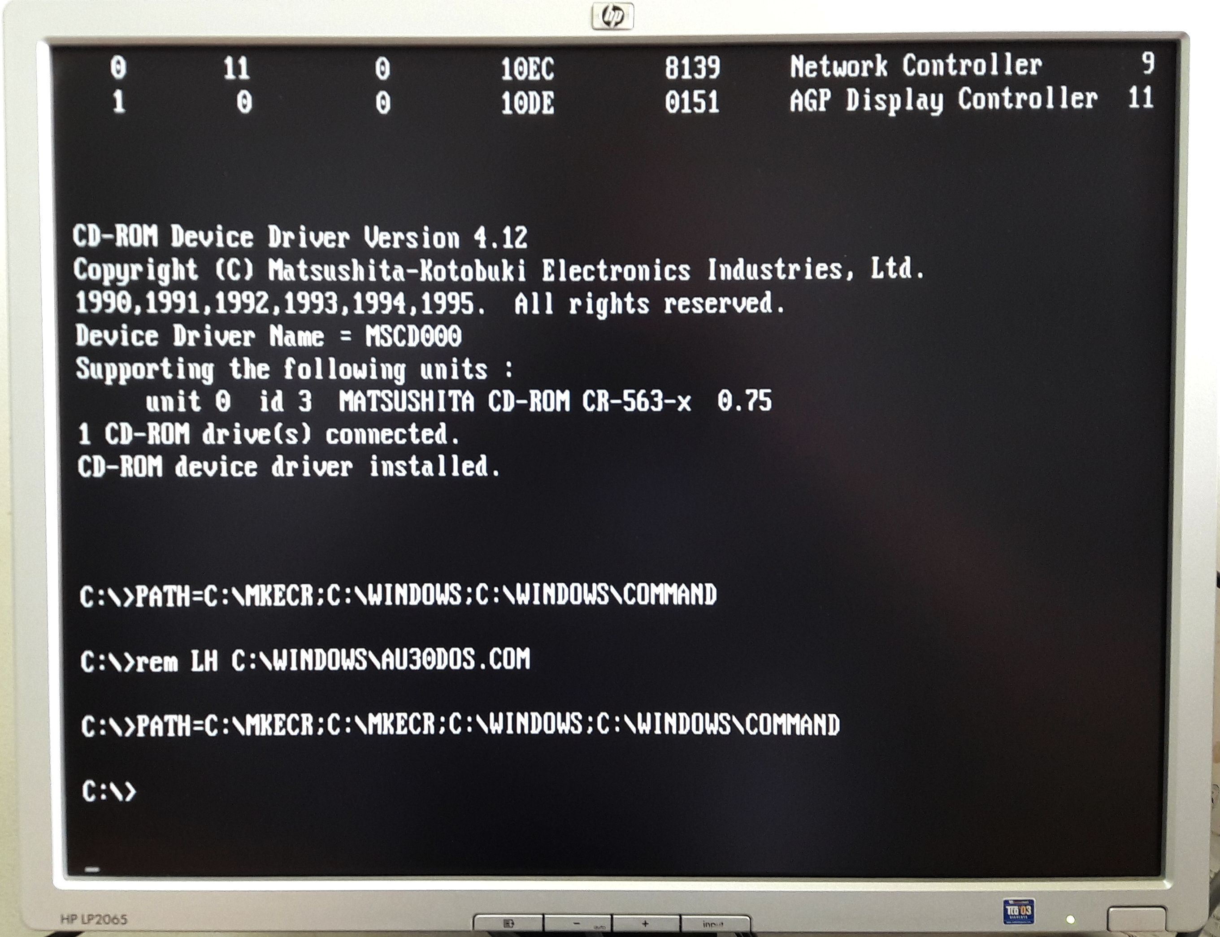Viewport: 1220px width, 937px height.
Task: Click firmware version '0.75'
Action: 744,400
